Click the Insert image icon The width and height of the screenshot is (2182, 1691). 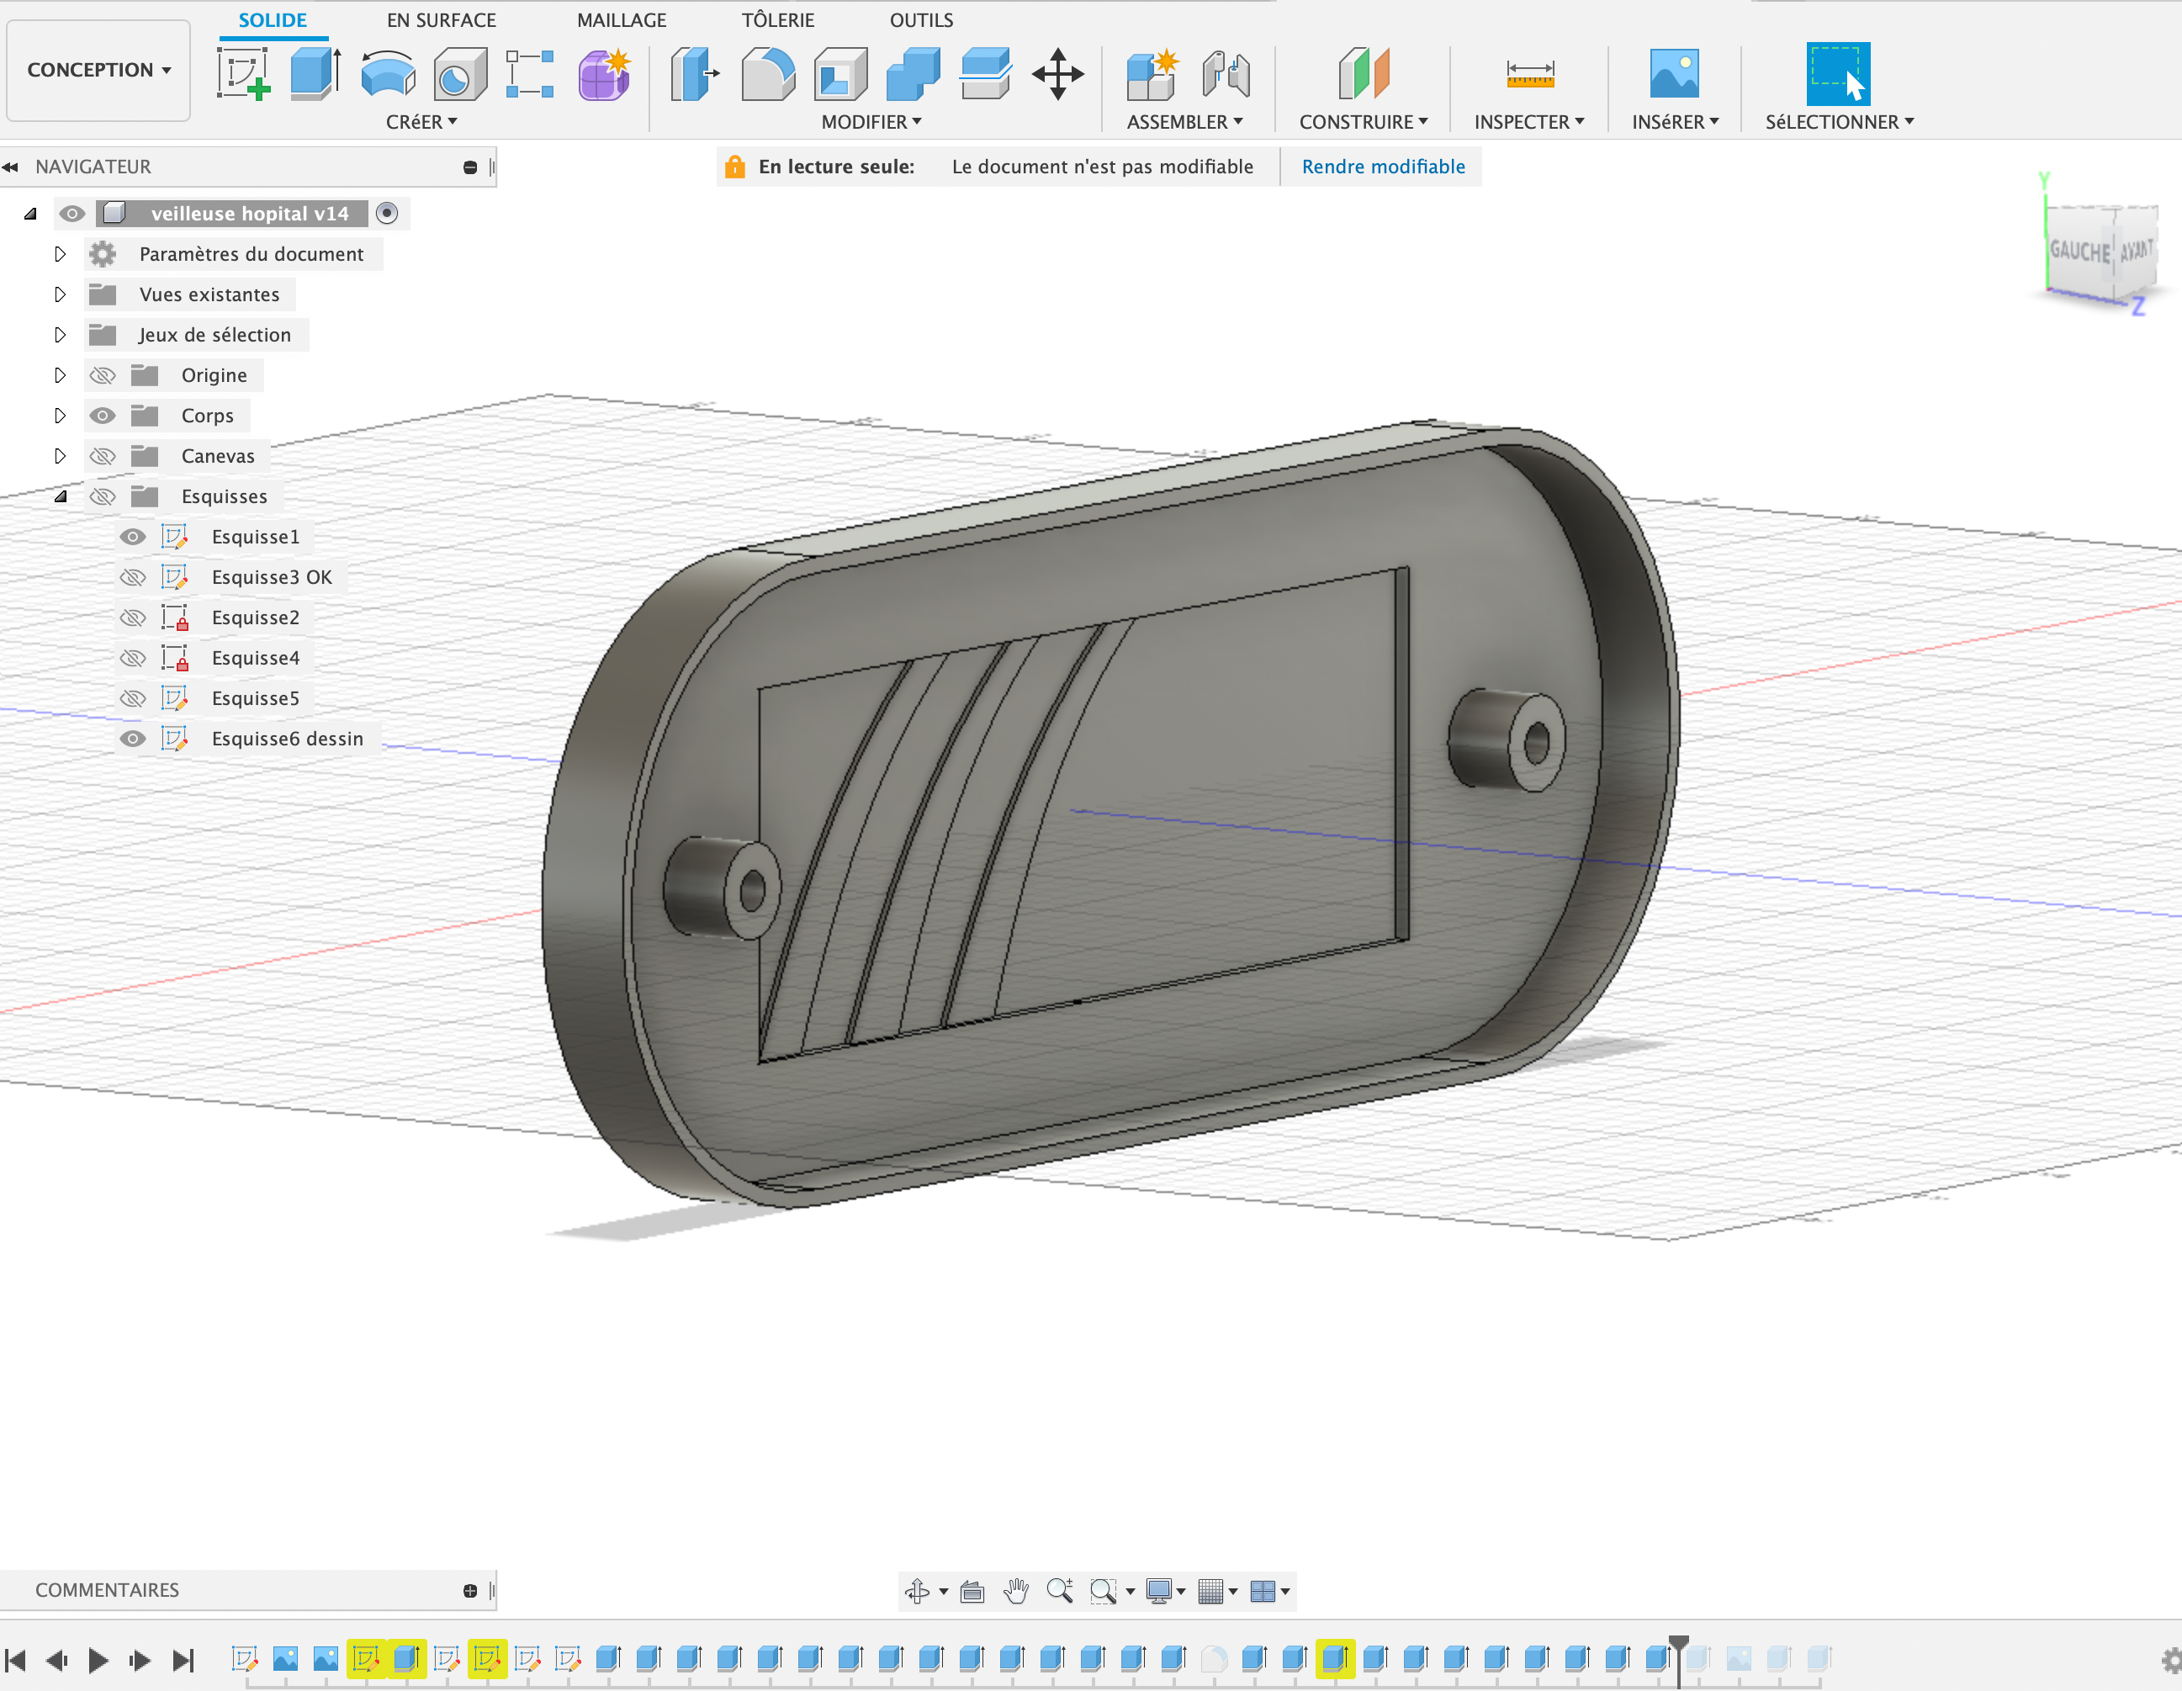coord(1675,74)
